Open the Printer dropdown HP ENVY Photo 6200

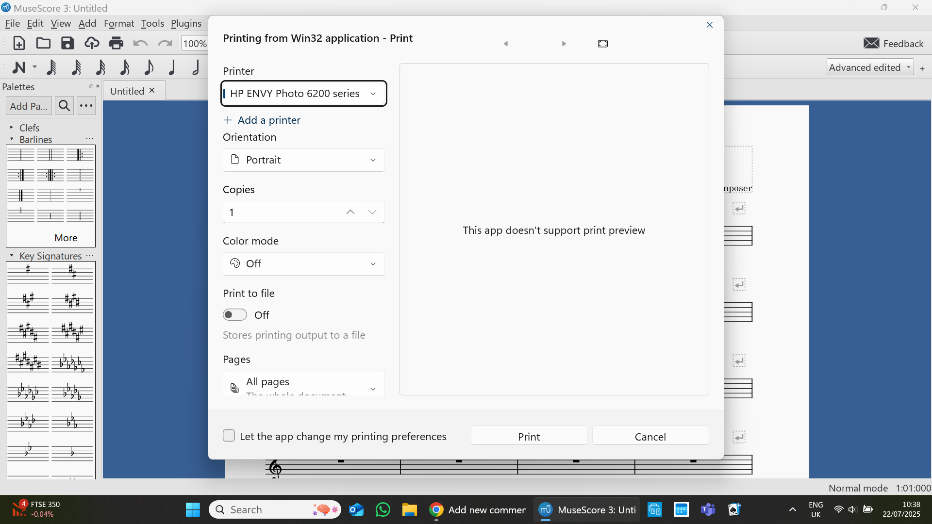[304, 93]
